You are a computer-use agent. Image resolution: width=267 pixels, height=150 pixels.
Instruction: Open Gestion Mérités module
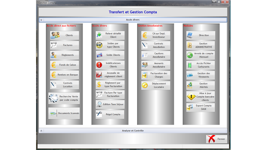pyautogui.click(x=201, y=85)
